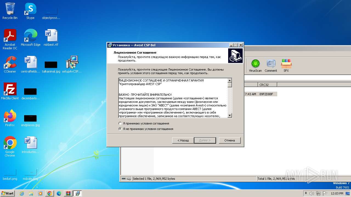This screenshot has height=197, width=351.
Task: Click the network tray icon
Action: pyautogui.click(x=318, y=193)
